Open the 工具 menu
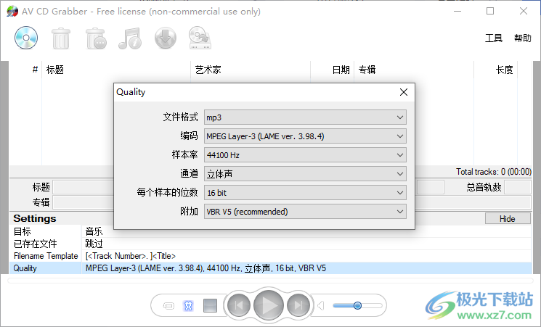 click(493, 38)
